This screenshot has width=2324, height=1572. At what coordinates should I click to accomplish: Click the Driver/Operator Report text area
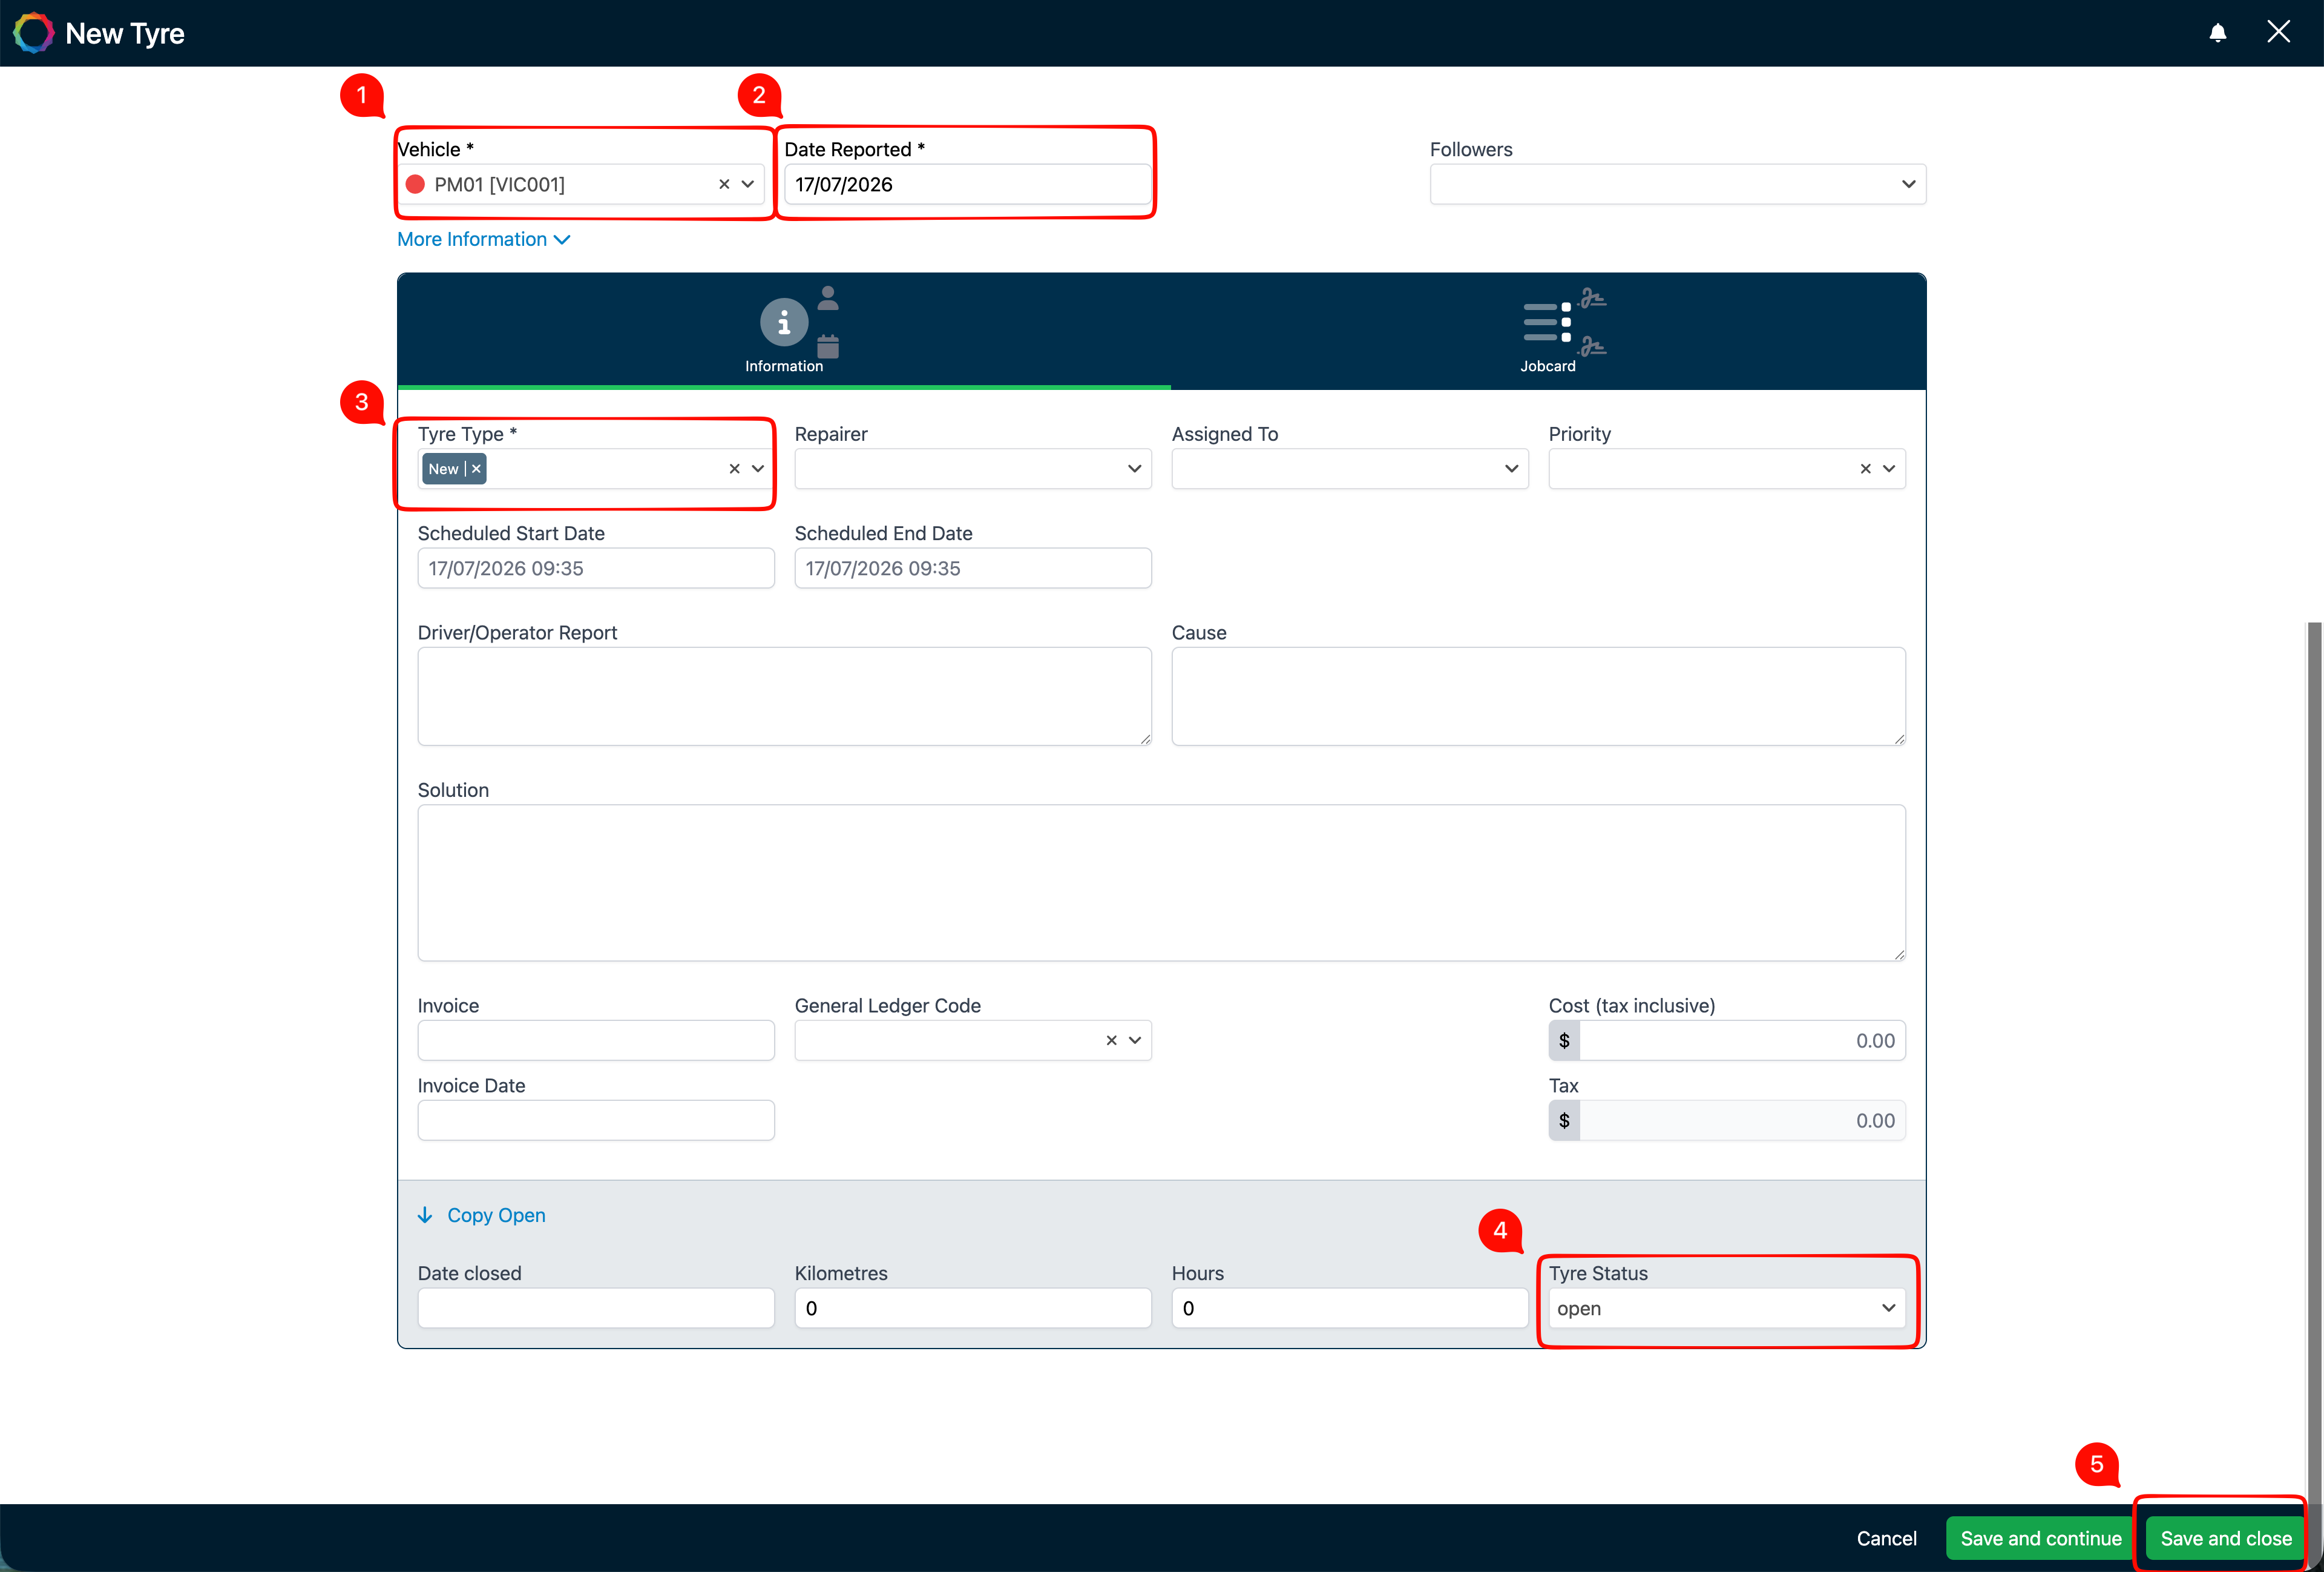click(784, 696)
